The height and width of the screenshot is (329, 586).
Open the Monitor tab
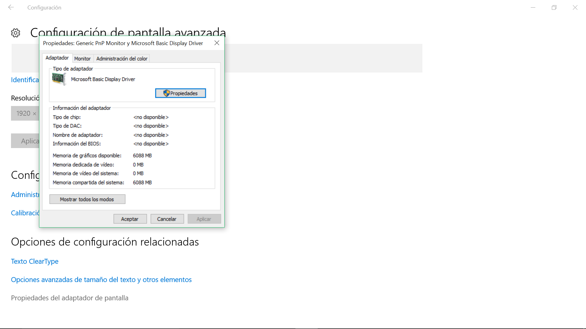point(82,58)
